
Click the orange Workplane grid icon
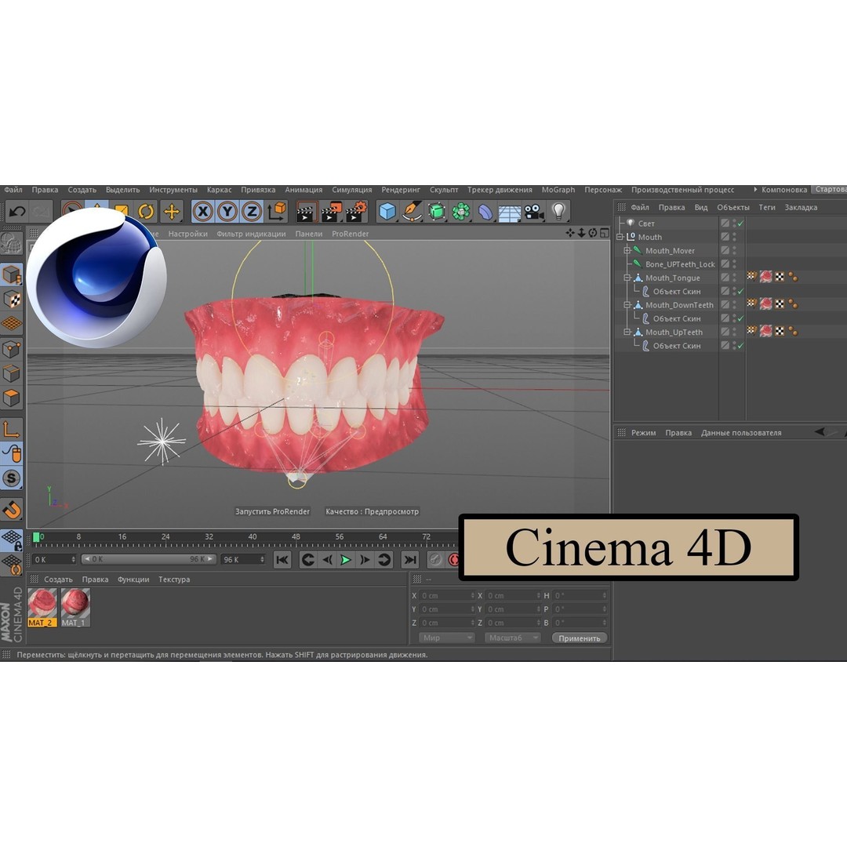[11, 324]
